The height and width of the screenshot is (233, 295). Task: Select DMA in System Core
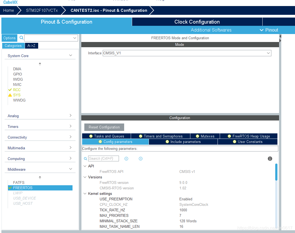coord(17,69)
